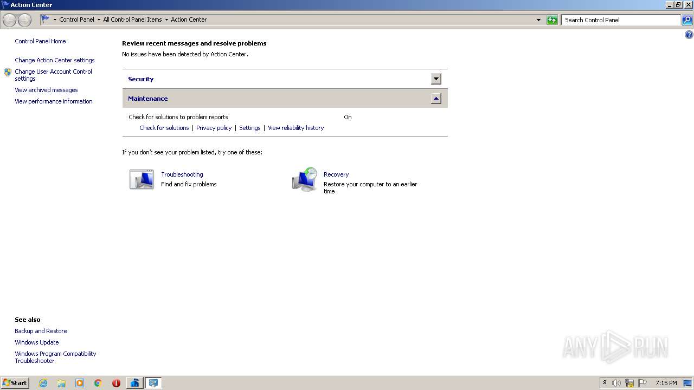Click the blue app icon next to Opera on taskbar
The width and height of the screenshot is (694, 390).
[134, 383]
